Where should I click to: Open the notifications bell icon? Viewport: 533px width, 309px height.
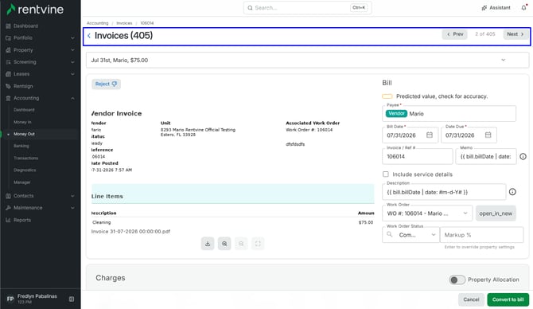click(523, 7)
